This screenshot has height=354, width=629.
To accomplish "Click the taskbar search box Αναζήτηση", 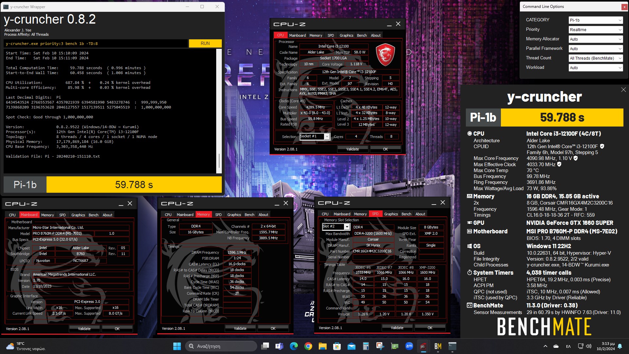I will [x=221, y=346].
